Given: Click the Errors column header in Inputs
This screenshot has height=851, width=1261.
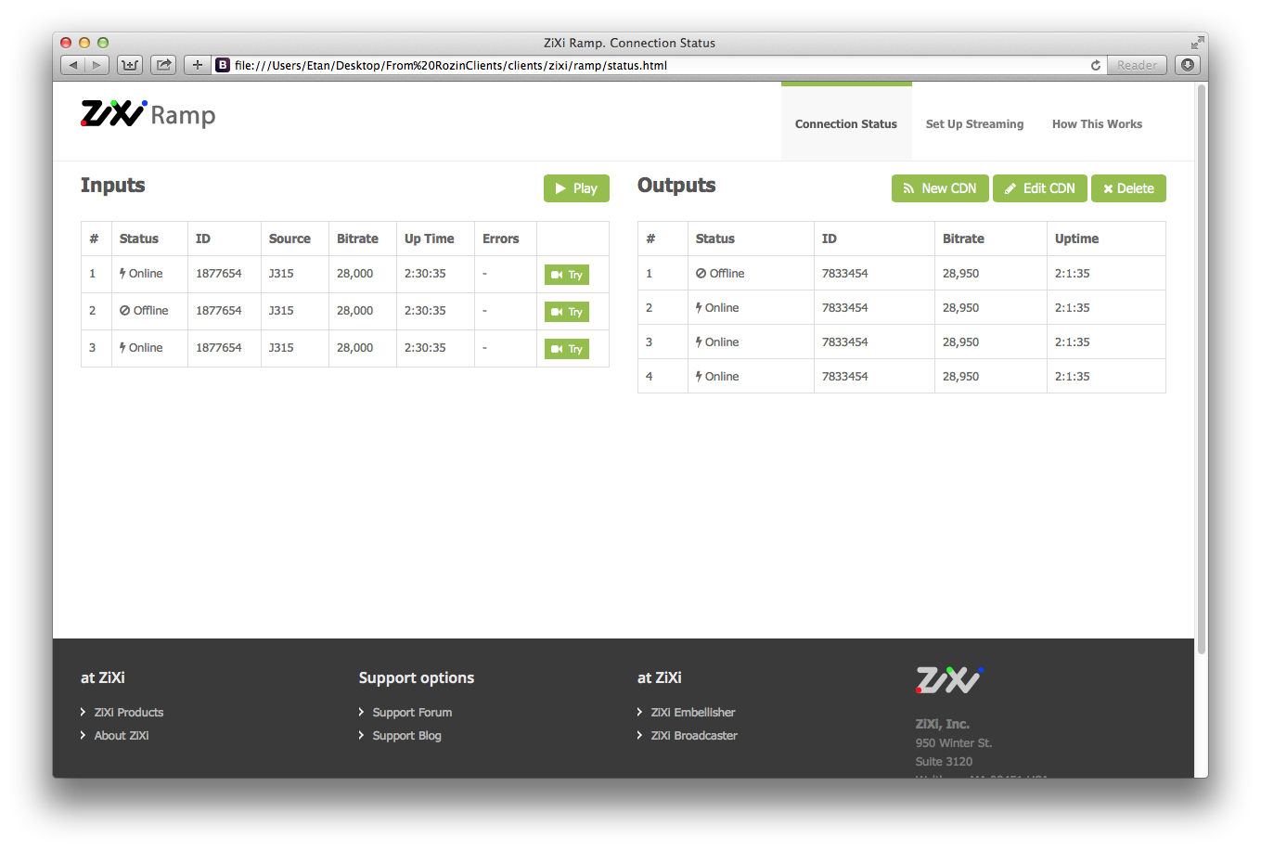Looking at the screenshot, I should point(501,239).
